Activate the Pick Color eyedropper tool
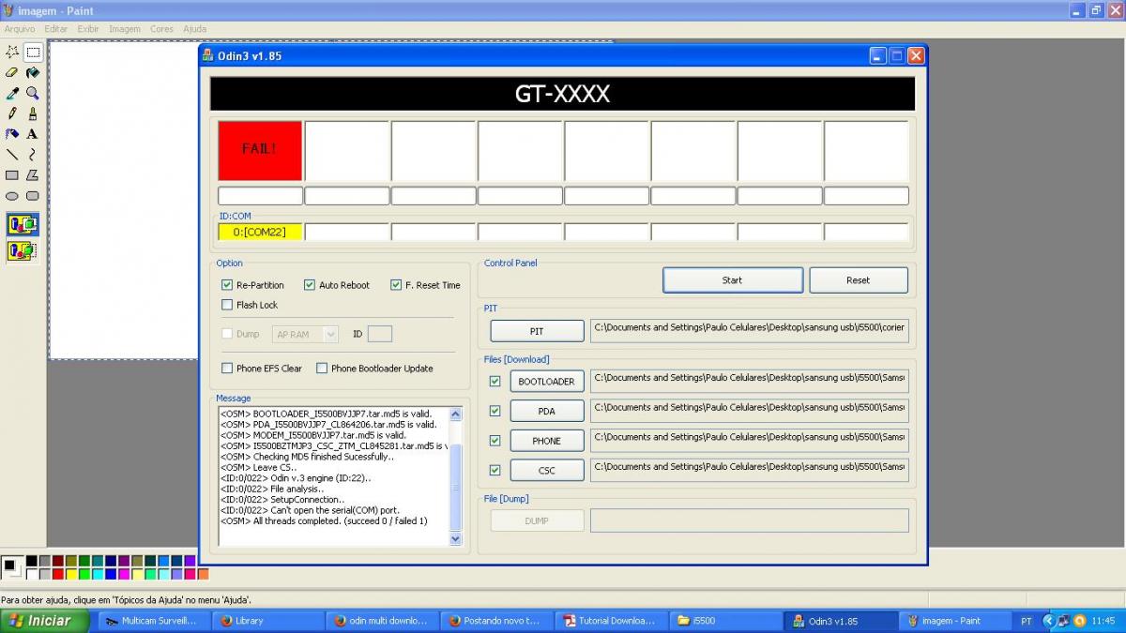The height and width of the screenshot is (633, 1126). click(x=12, y=94)
